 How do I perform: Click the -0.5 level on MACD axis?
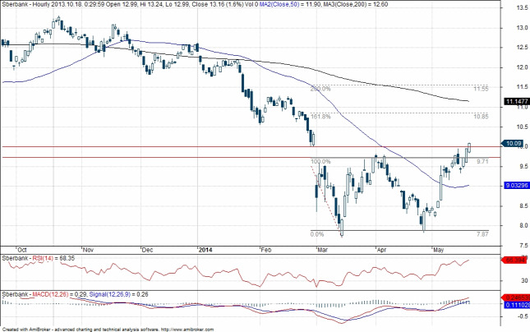pyautogui.click(x=523, y=316)
